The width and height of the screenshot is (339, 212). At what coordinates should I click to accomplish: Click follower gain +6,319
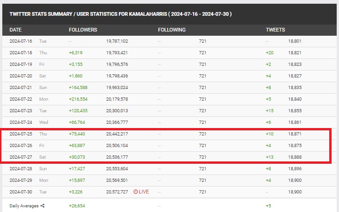[x=75, y=53]
